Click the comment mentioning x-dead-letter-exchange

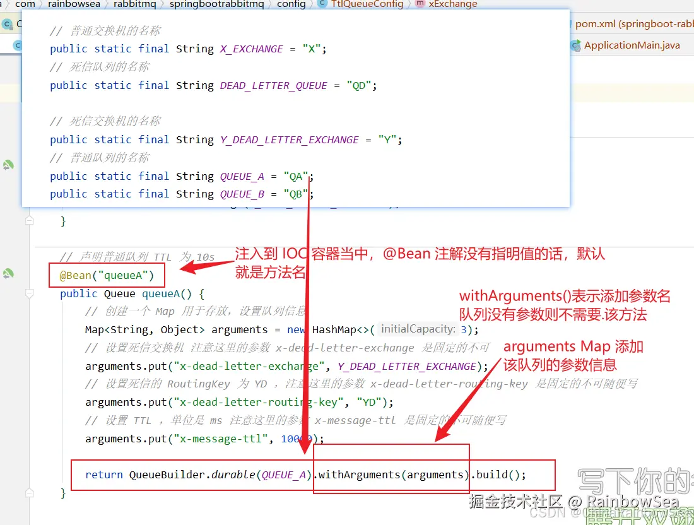288,348
